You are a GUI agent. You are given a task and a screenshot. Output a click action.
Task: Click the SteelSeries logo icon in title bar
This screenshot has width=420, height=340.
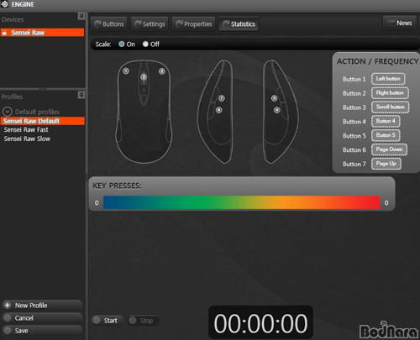4,4
